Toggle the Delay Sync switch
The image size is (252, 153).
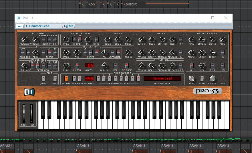click(212, 65)
